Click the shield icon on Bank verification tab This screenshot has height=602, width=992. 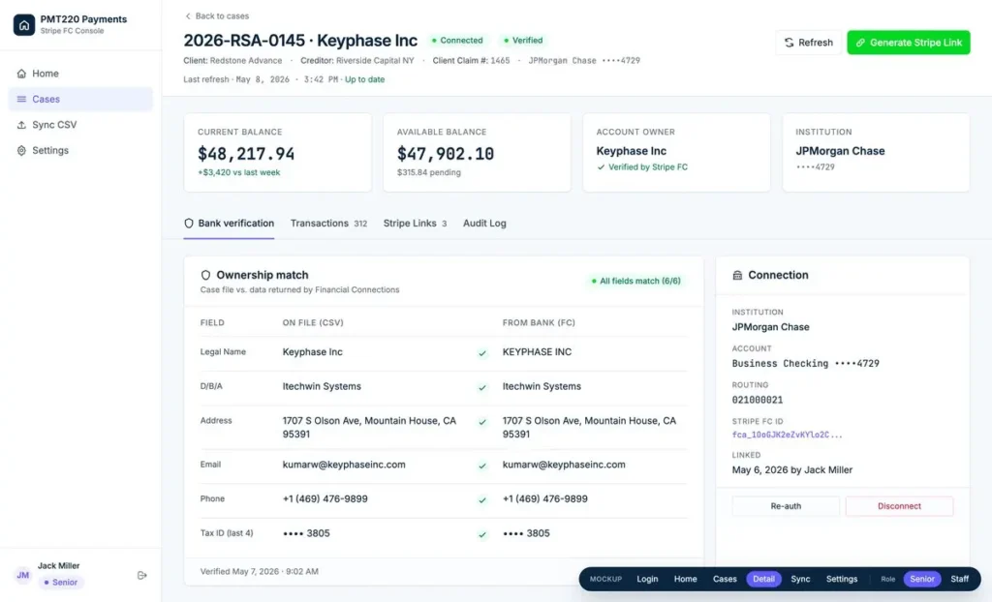189,224
